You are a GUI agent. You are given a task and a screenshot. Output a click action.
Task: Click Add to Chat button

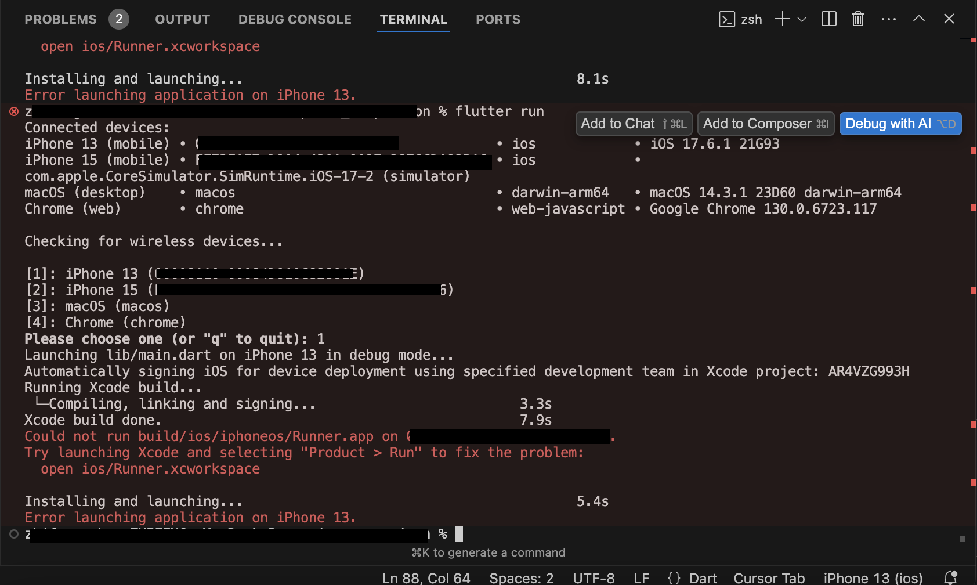634,124
